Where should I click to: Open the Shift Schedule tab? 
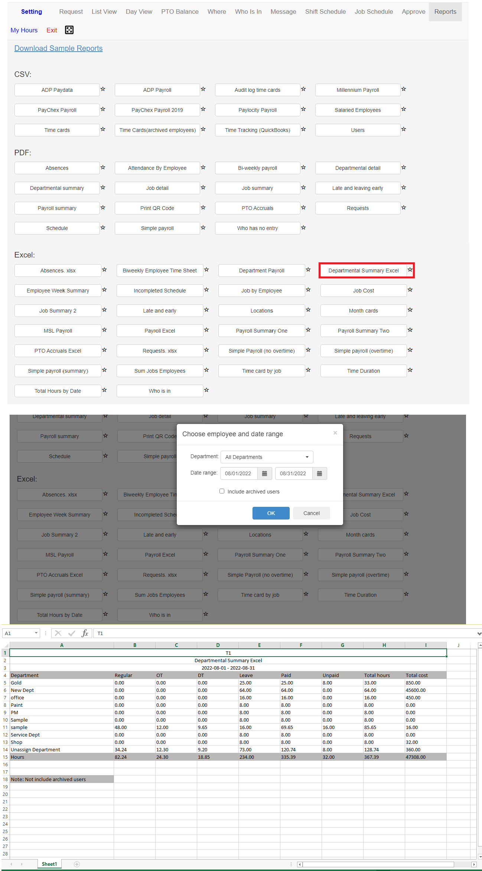(x=325, y=12)
